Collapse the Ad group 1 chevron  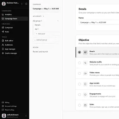(58, 21)
